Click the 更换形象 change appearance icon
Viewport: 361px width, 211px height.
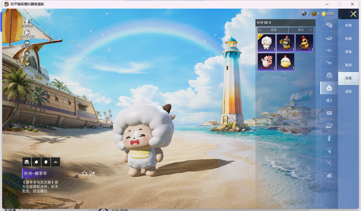[27, 22]
